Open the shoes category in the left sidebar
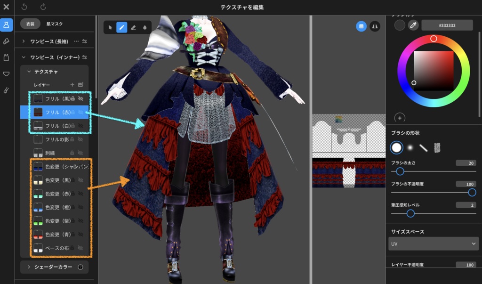 pyautogui.click(x=6, y=41)
